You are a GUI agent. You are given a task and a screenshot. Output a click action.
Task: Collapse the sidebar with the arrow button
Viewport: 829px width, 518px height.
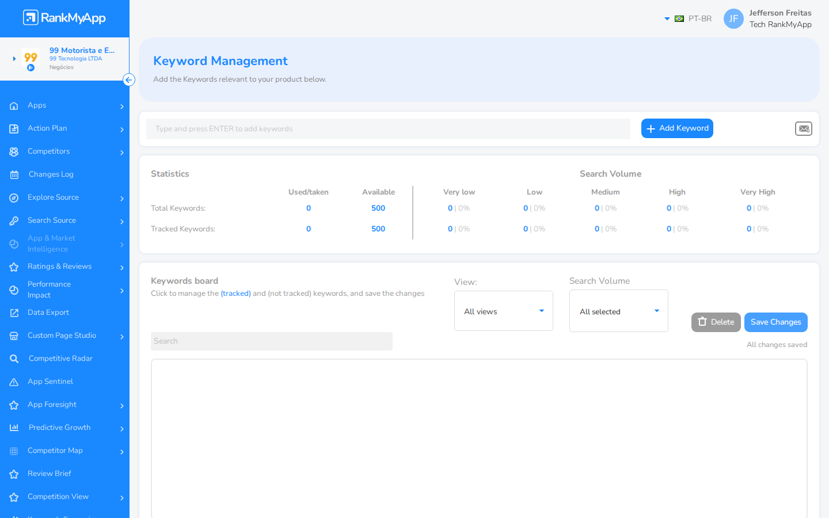(129, 80)
